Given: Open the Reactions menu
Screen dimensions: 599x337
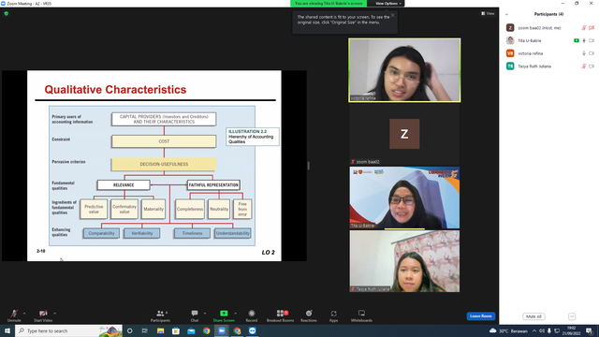Looking at the screenshot, I should (x=309, y=315).
